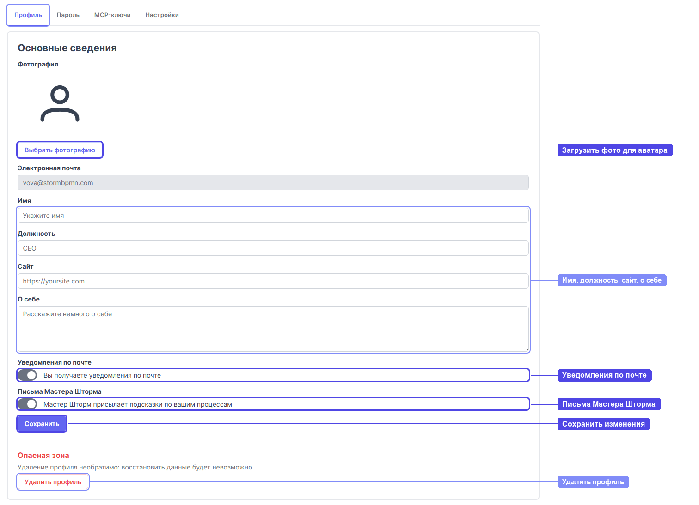This screenshot has height=505, width=699.
Task: Click the disabled email address field
Action: 273,183
